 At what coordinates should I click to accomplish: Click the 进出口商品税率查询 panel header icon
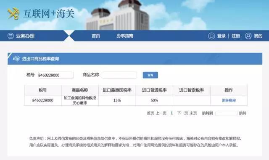coord(16,59)
